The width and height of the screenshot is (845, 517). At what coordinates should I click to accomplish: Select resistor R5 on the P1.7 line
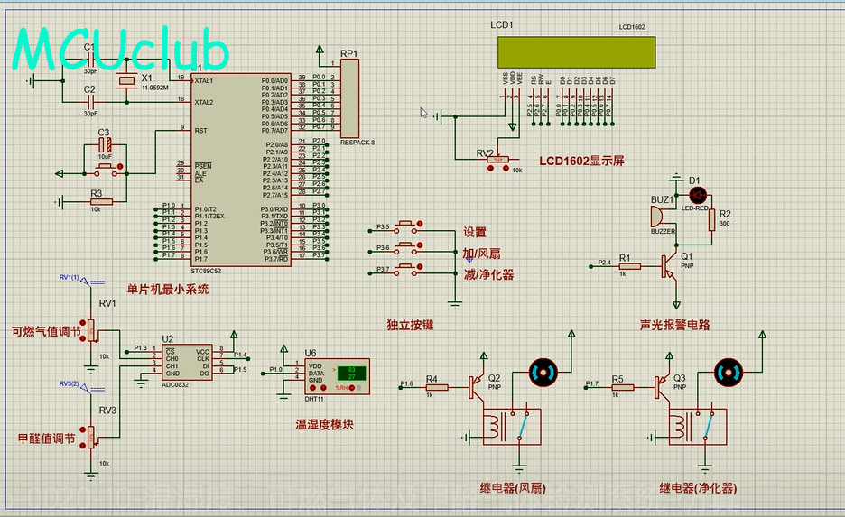click(x=622, y=387)
